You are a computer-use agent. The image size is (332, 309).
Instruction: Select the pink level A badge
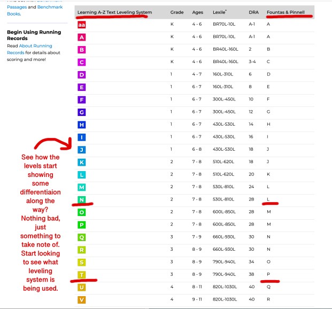coord(81,37)
